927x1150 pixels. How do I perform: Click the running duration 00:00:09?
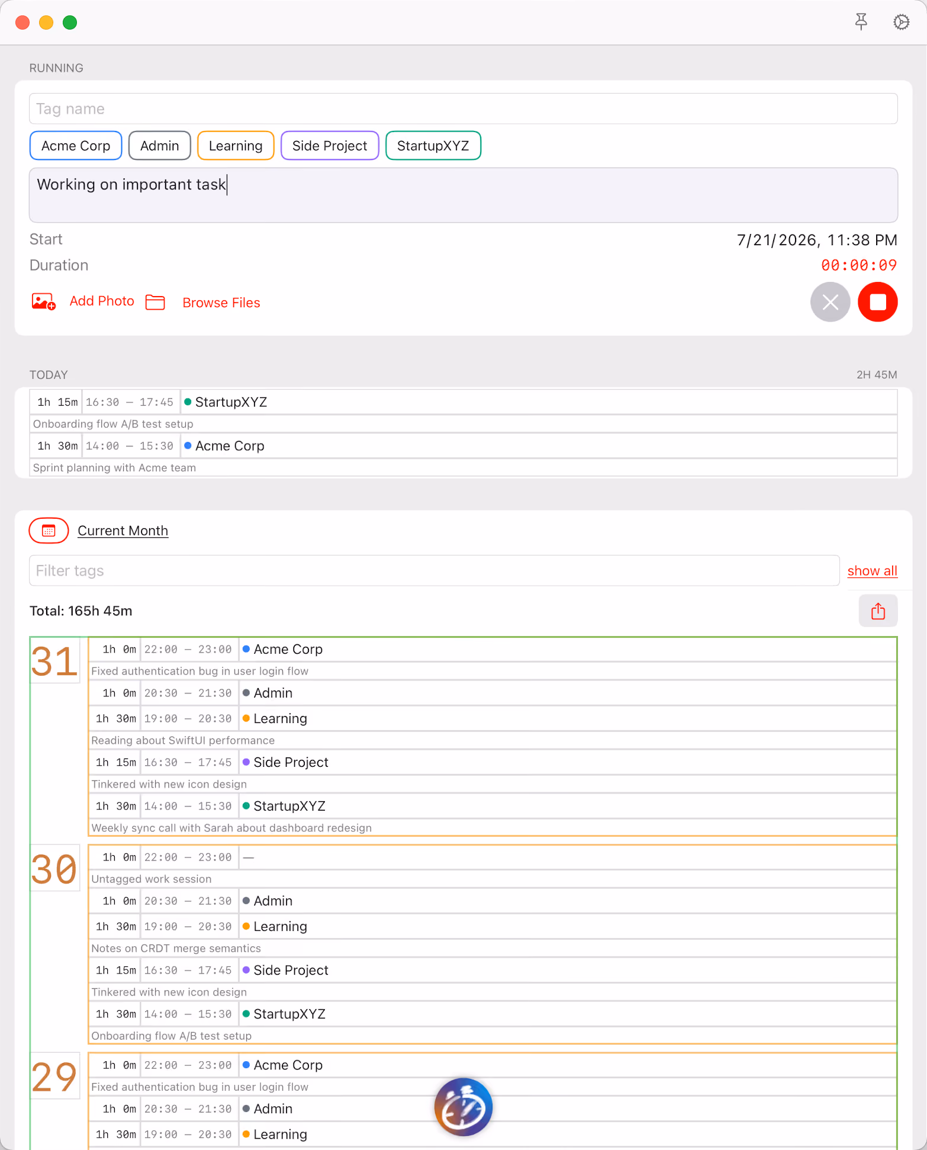859,265
